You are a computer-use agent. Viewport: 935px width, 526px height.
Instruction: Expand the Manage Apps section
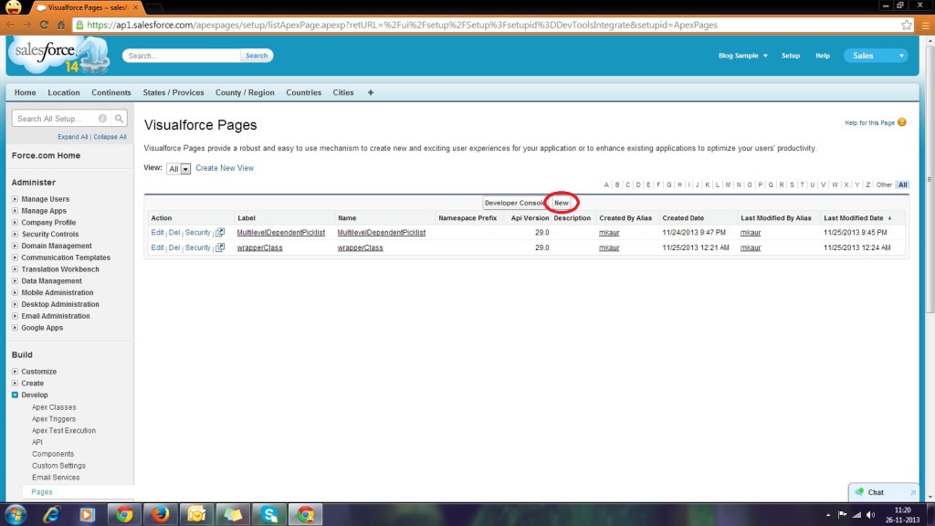[15, 211]
